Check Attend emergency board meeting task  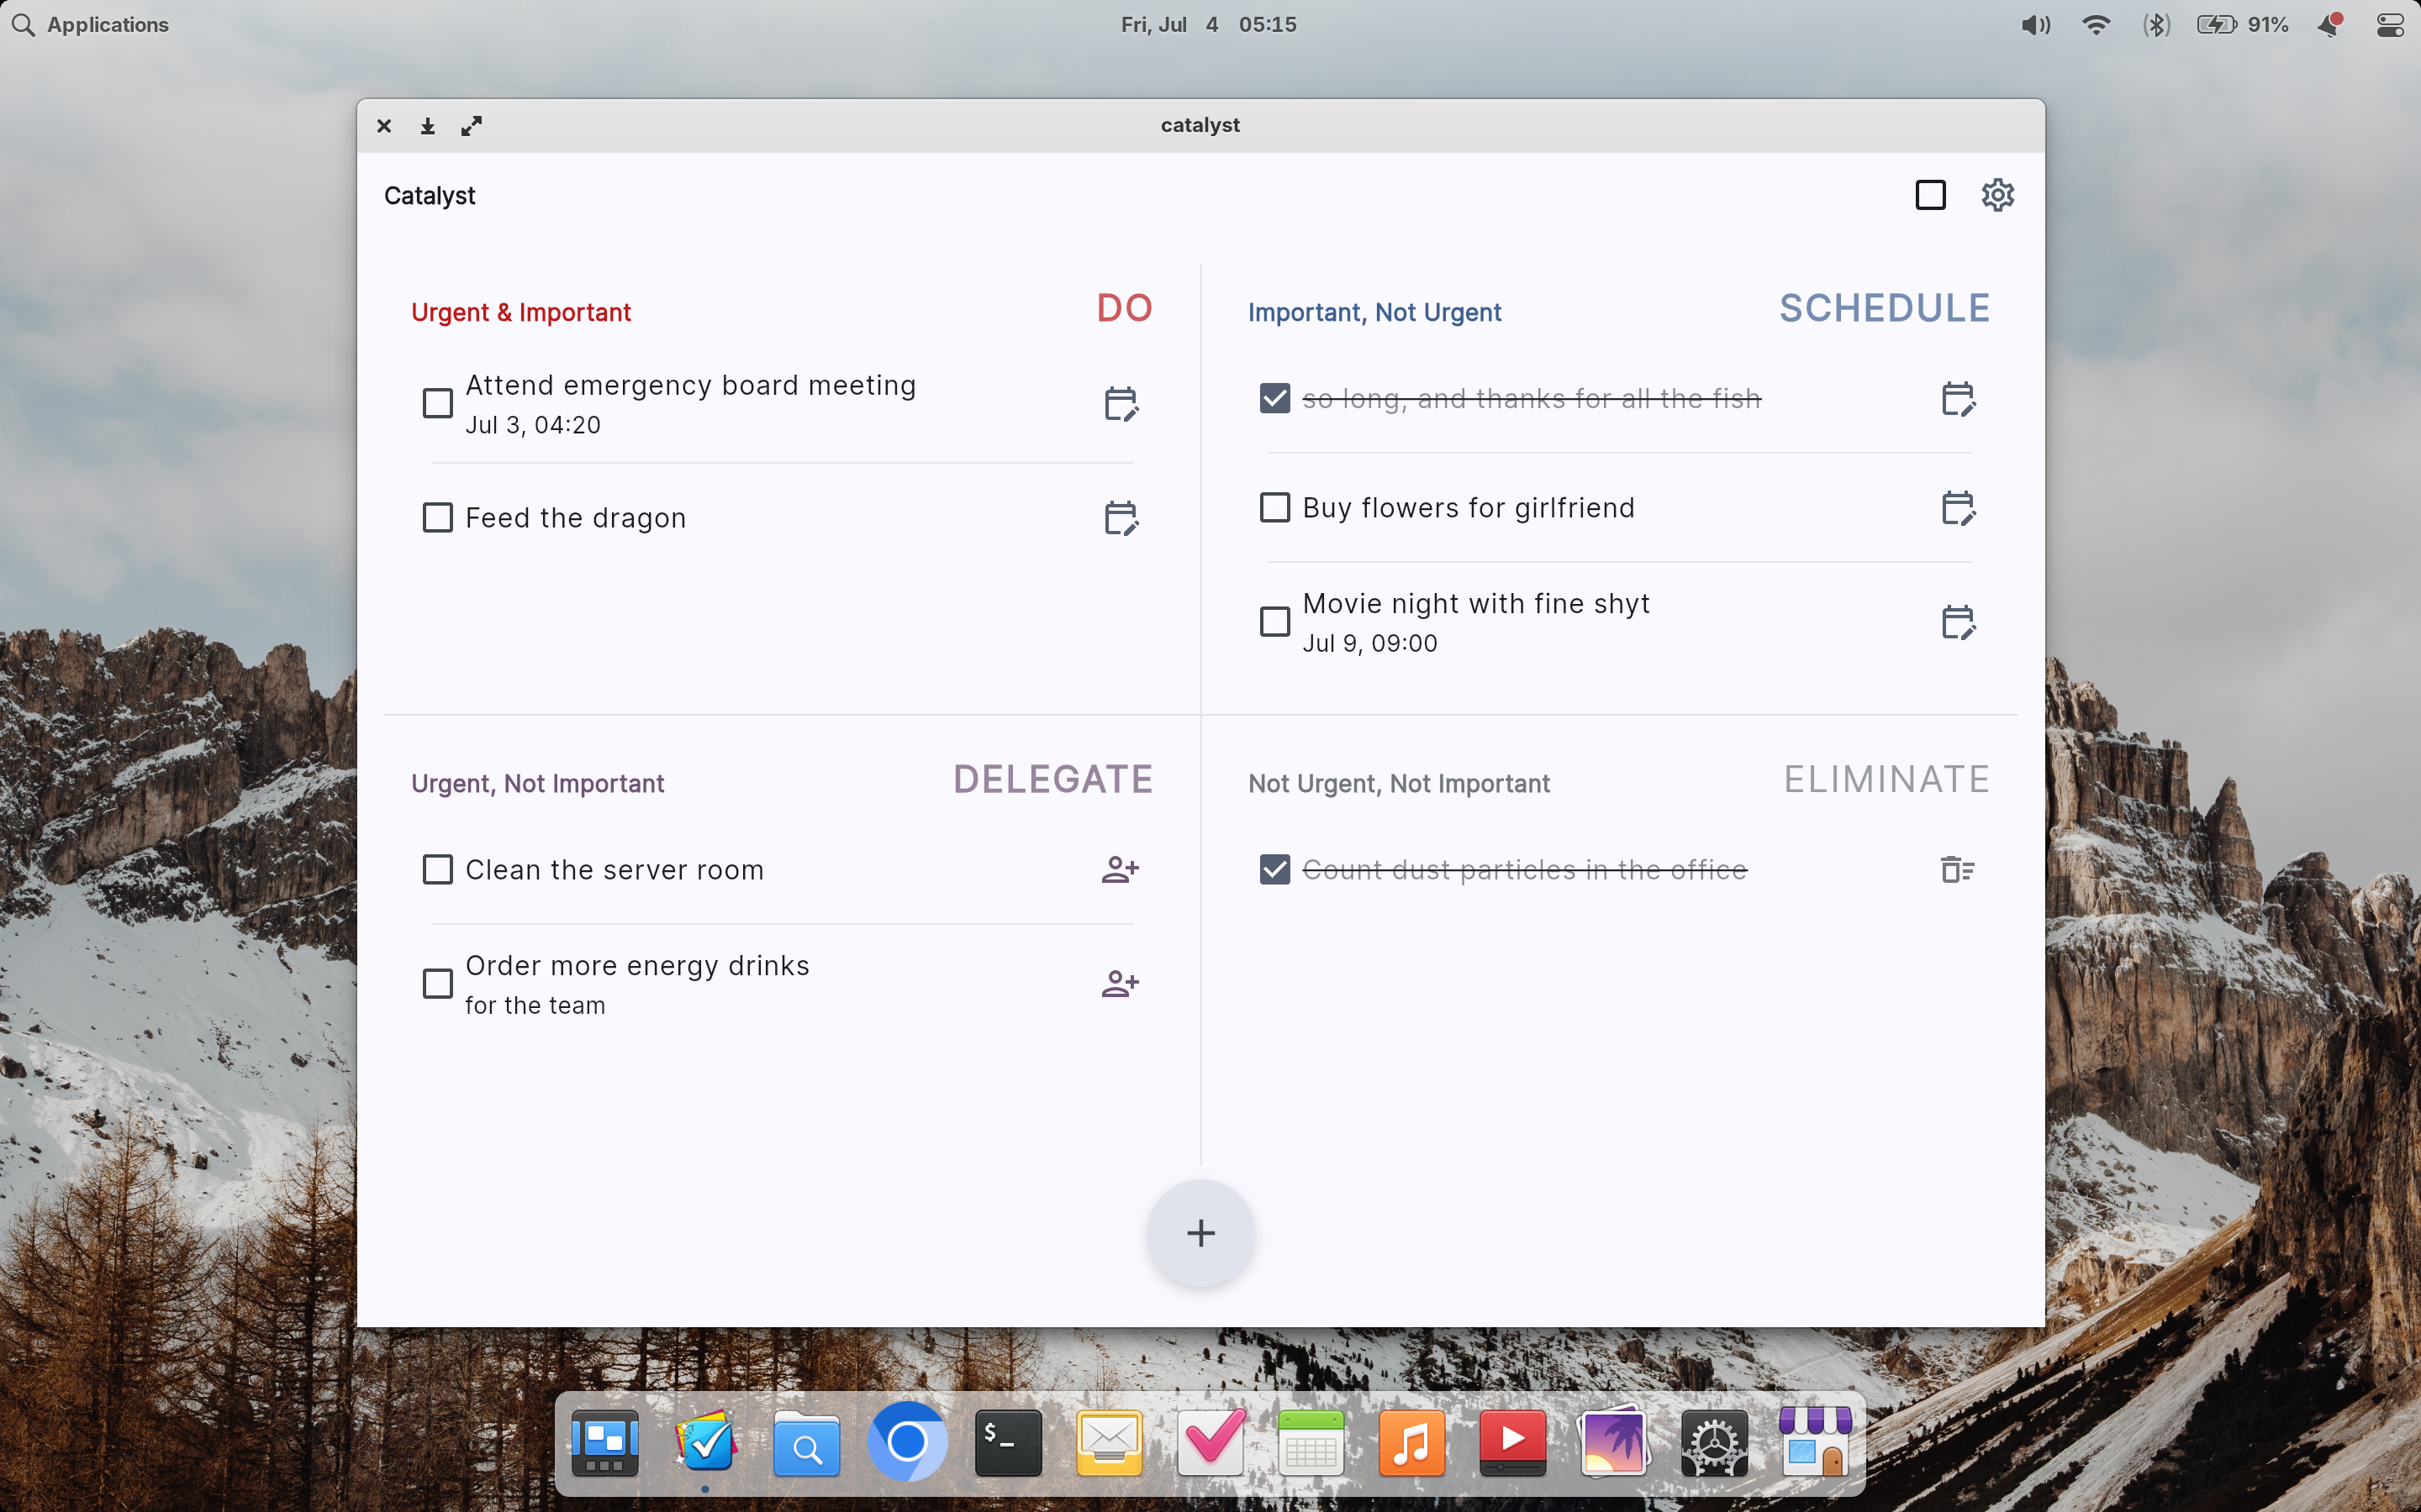click(x=437, y=404)
